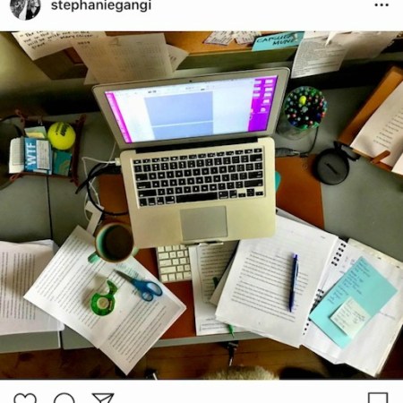Tap the blue-handled scissors in the photo
The image size is (403, 403).
pyautogui.click(x=140, y=285)
